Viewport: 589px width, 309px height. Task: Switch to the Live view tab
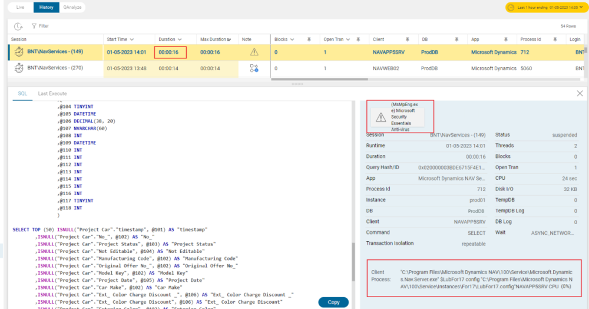click(20, 7)
